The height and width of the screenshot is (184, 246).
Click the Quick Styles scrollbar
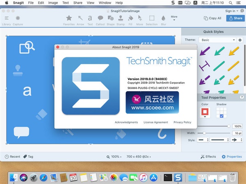click(x=245, y=65)
